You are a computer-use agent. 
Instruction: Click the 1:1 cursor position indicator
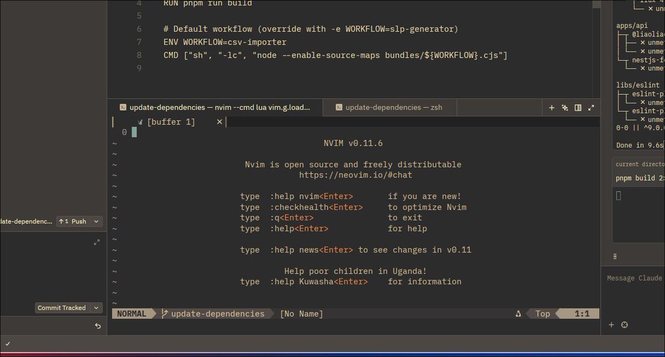coord(582,314)
